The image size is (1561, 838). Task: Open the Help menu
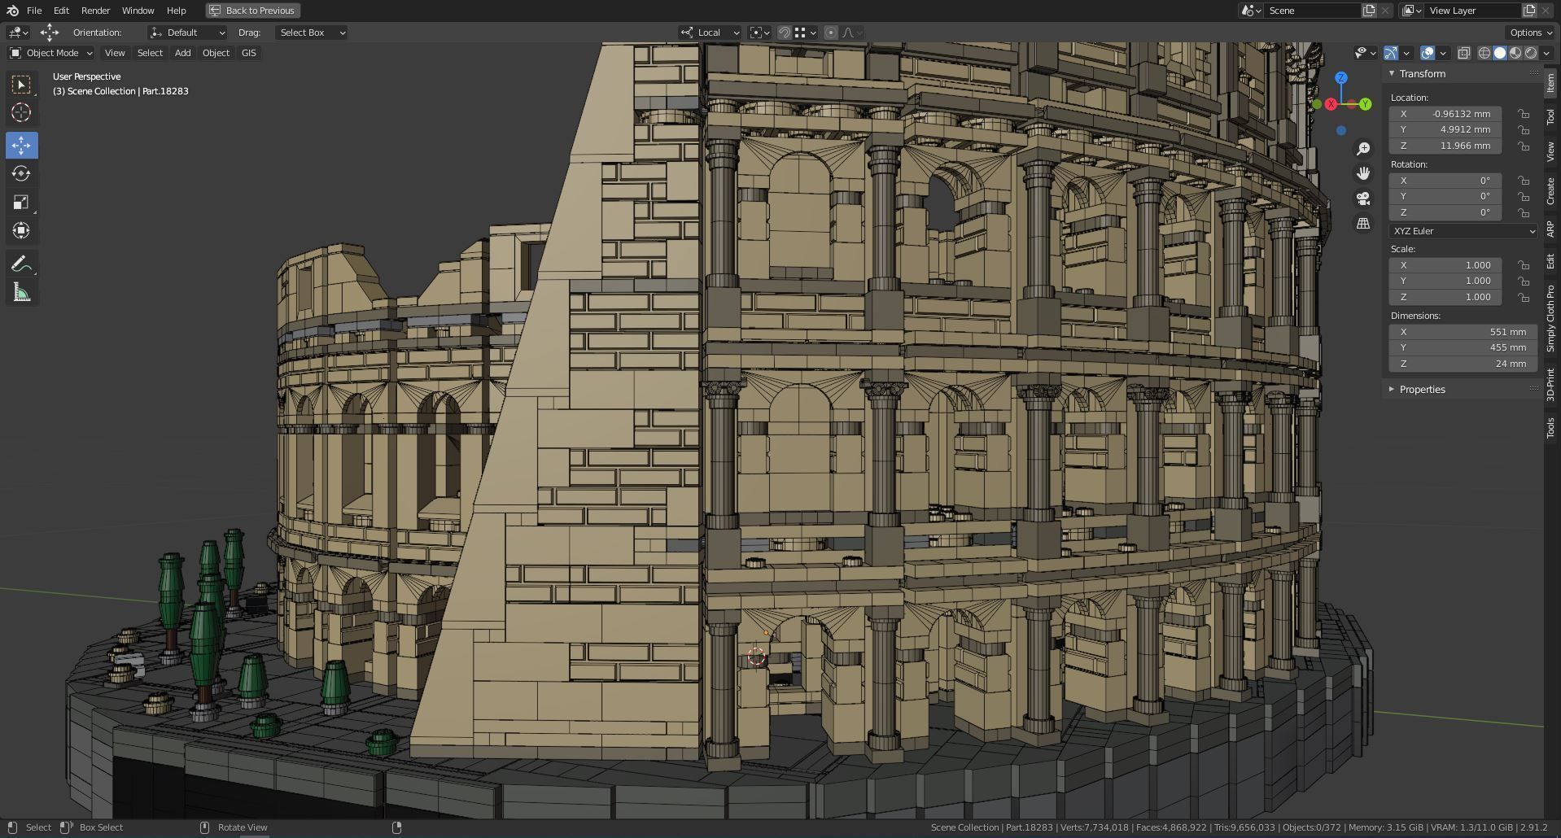(176, 11)
